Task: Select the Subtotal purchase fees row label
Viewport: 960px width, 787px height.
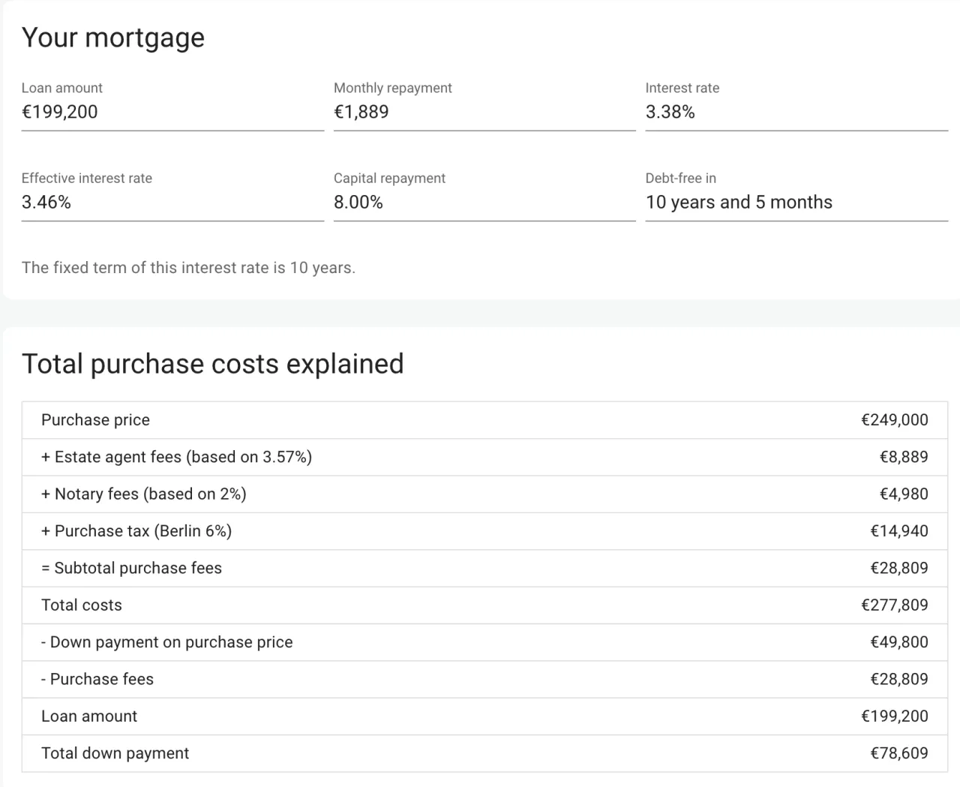Action: 131,568
